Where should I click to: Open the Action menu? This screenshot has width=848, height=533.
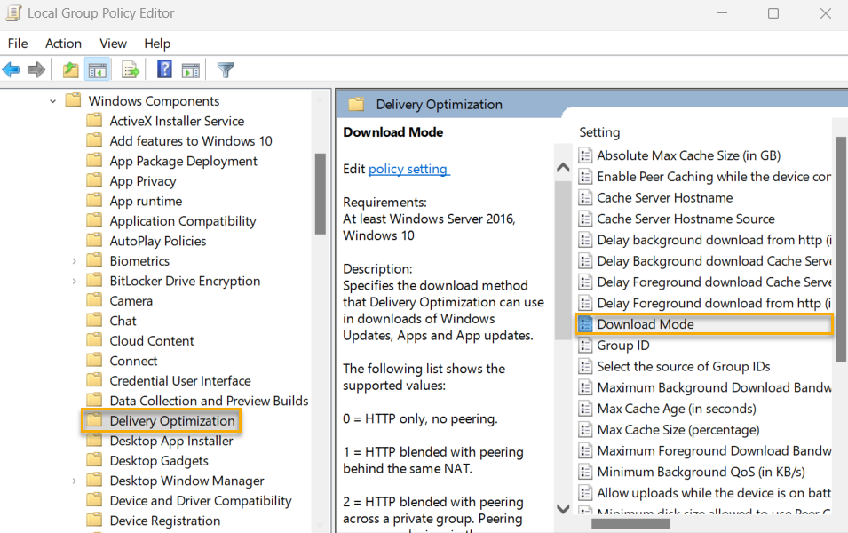[63, 43]
